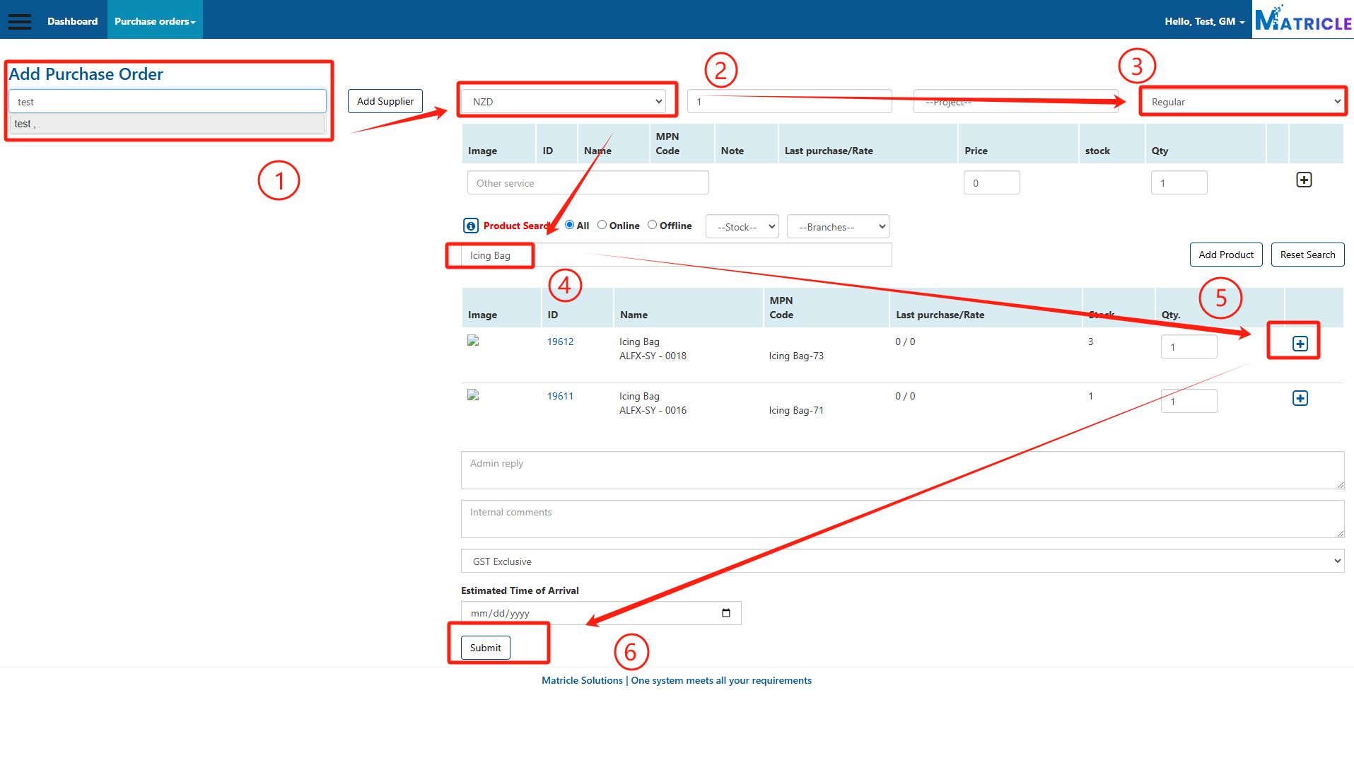This screenshot has width=1354, height=758.
Task: Select the 'test ,' supplier suggestion
Action: tap(167, 124)
